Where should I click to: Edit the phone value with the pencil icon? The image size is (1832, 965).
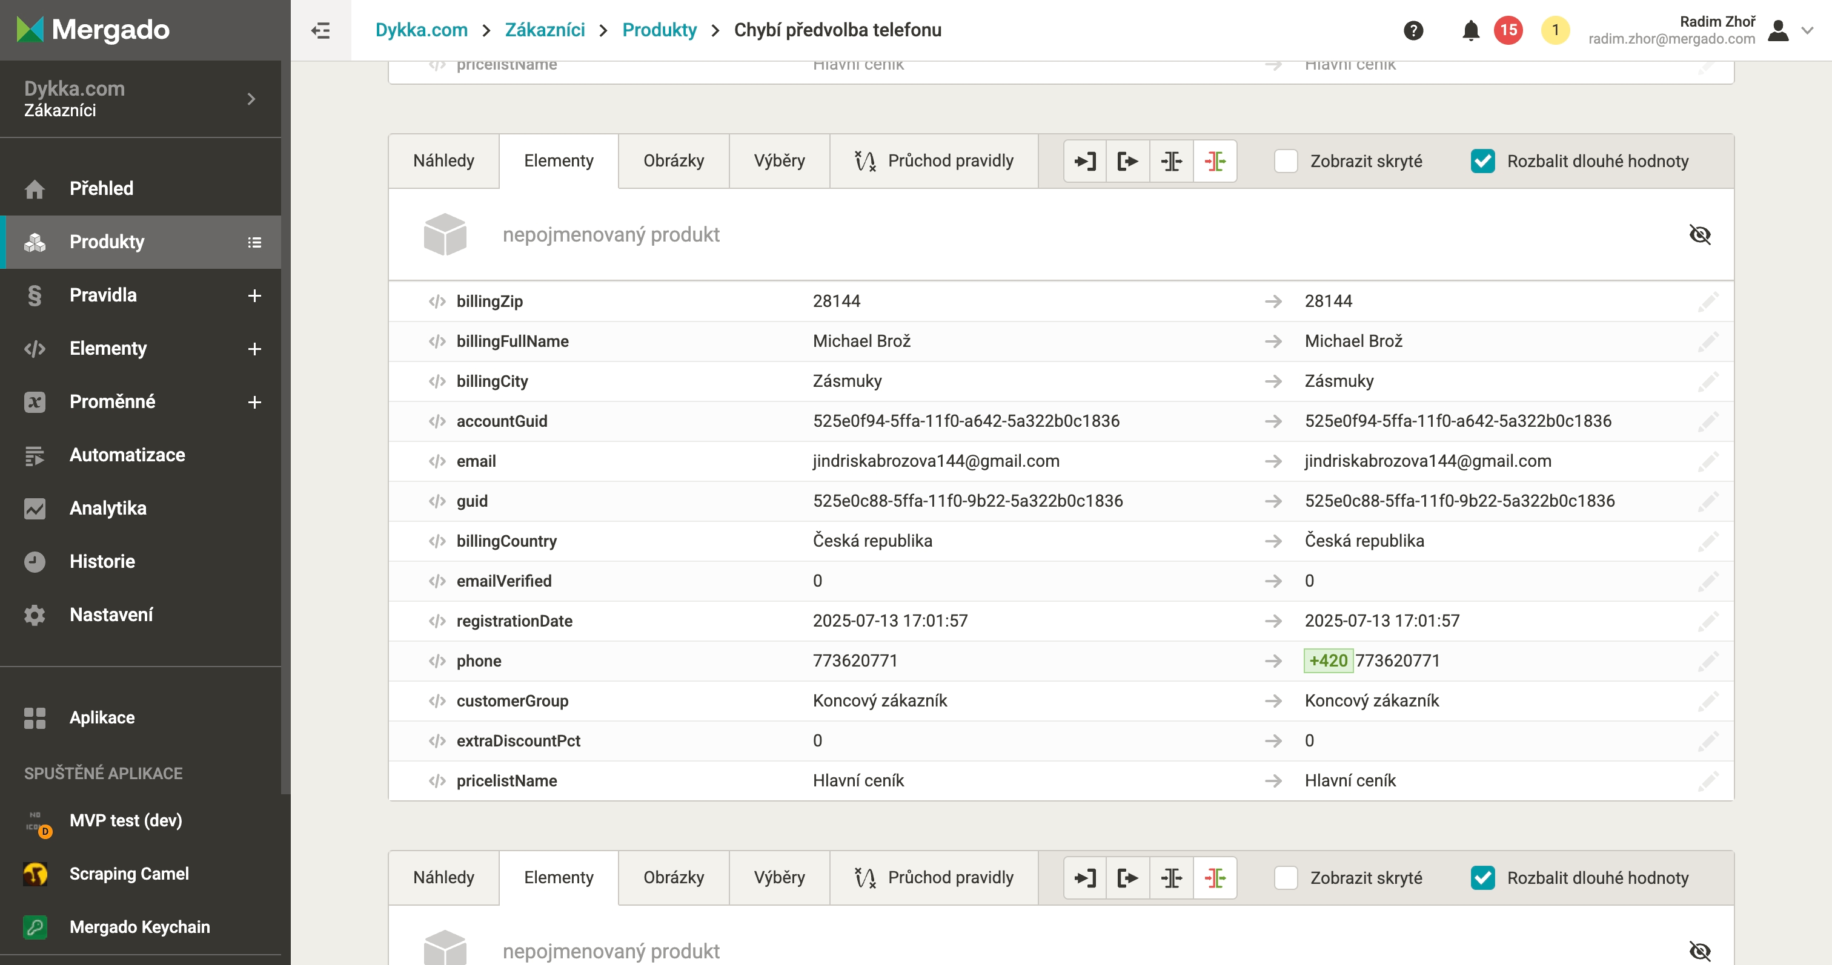pyautogui.click(x=1708, y=661)
